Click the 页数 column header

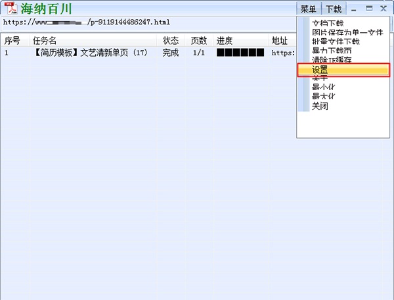tap(199, 40)
